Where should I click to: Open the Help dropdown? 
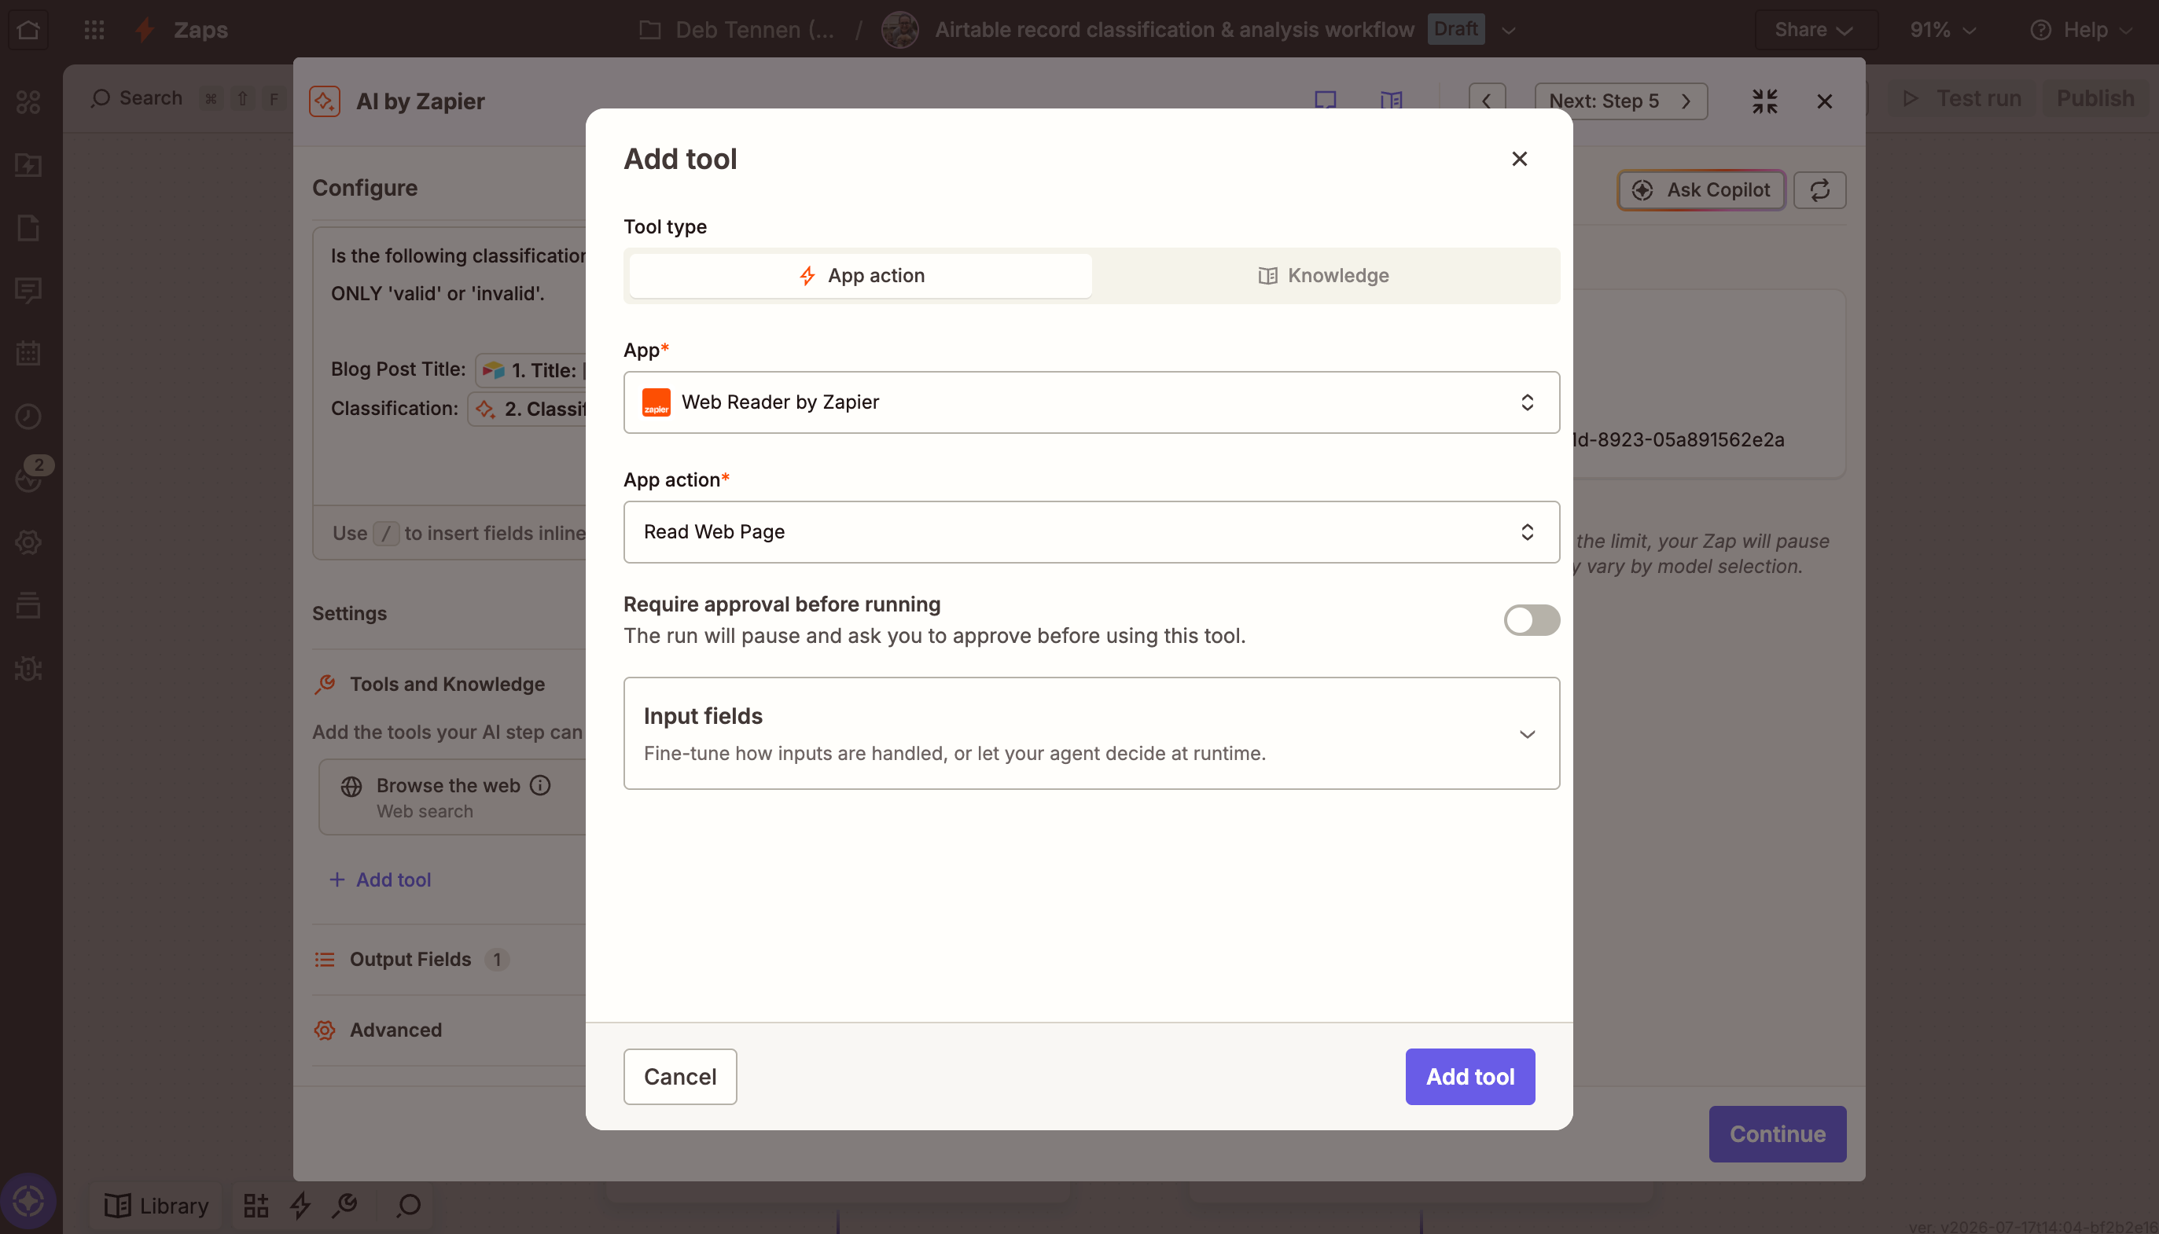(2080, 30)
